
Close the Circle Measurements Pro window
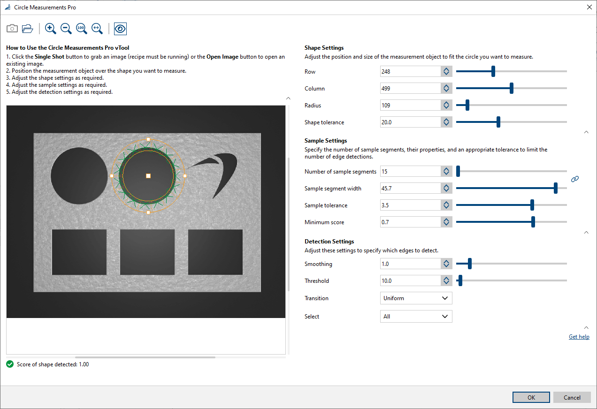589,7
